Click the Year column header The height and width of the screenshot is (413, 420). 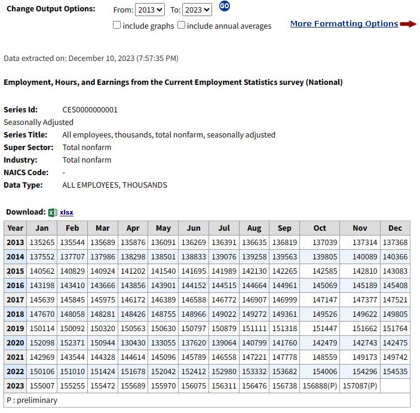point(16,228)
